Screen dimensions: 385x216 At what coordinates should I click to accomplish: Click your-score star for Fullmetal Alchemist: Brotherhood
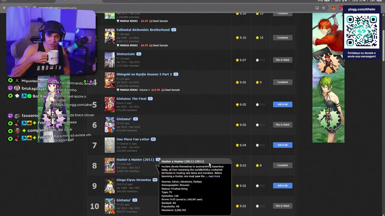257,38
